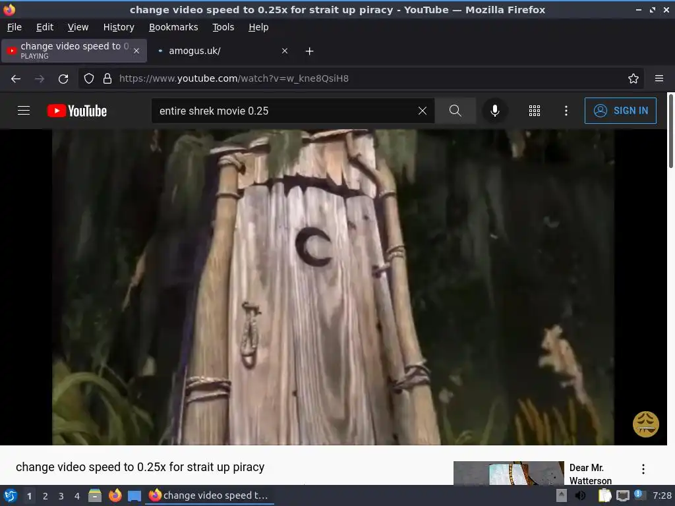Close the YouTube video tab
Screen dimensions: 675x506
pyautogui.click(x=136, y=51)
